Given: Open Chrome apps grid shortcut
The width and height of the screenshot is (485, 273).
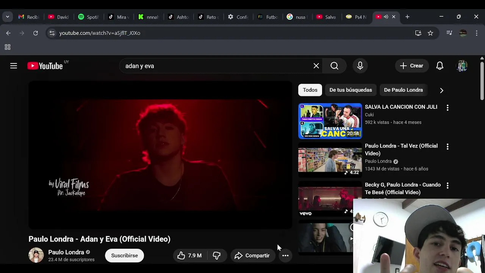Looking at the screenshot, I should [x=7, y=47].
